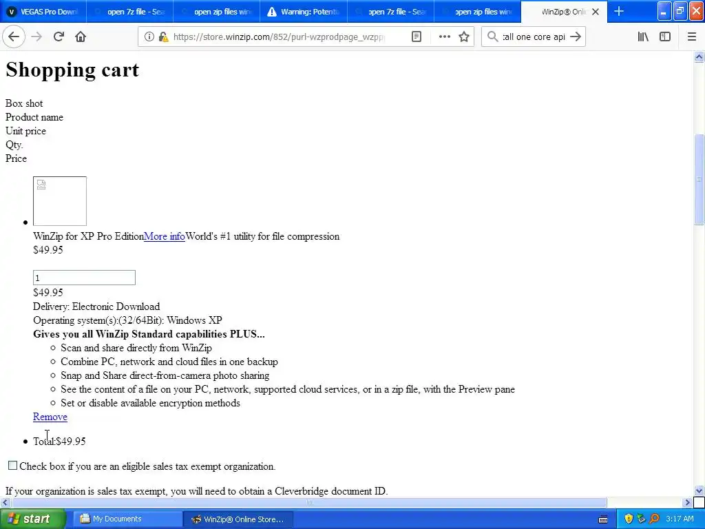Switch to the Warning: Potential tab
Screen dimensions: 705x529
304,12
